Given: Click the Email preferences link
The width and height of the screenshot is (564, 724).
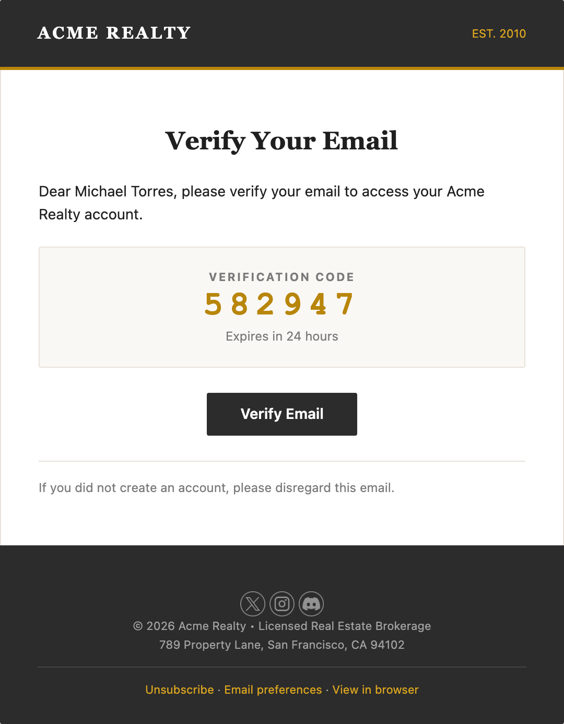Looking at the screenshot, I should click(x=273, y=690).
